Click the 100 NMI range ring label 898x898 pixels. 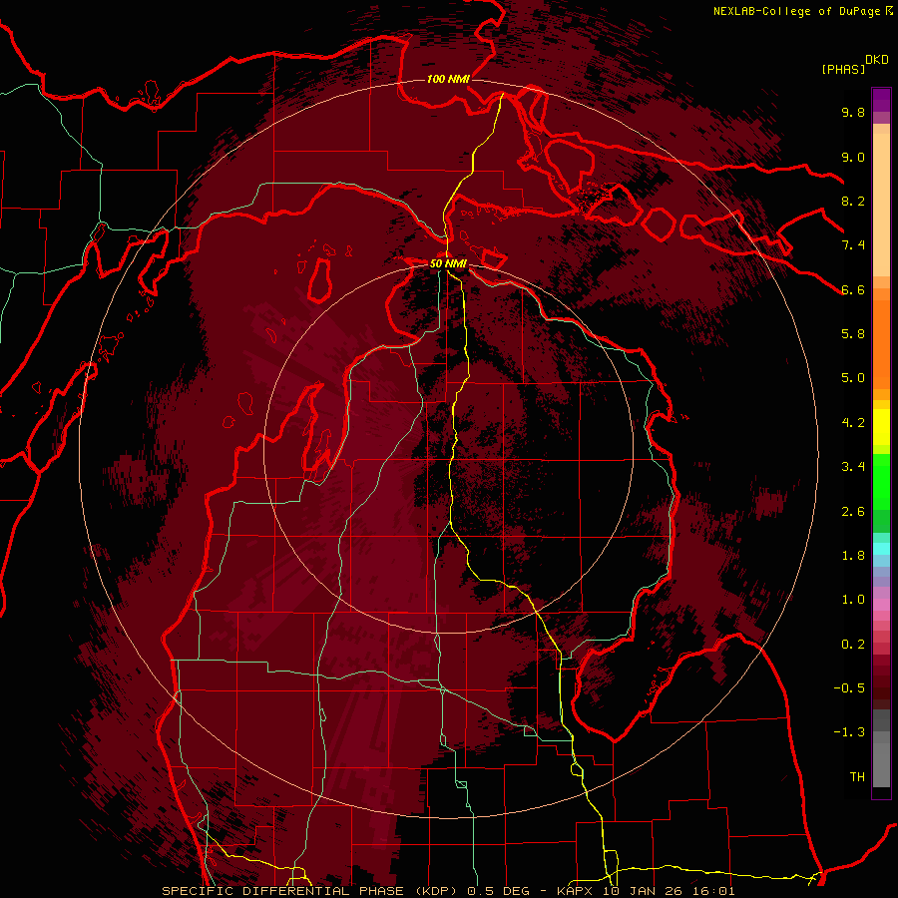pyautogui.click(x=448, y=79)
